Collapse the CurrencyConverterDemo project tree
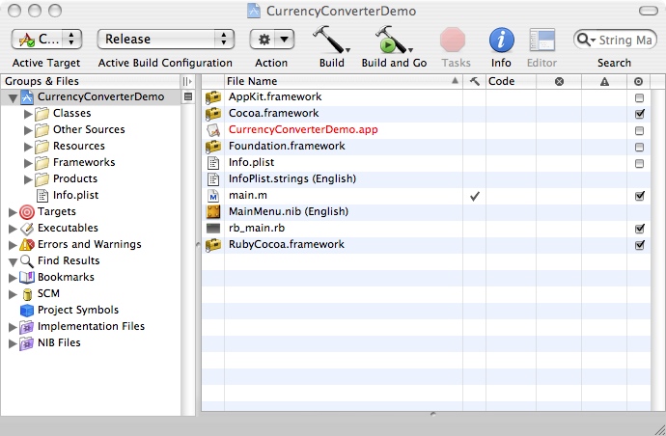This screenshot has height=436, width=666. click(13, 98)
